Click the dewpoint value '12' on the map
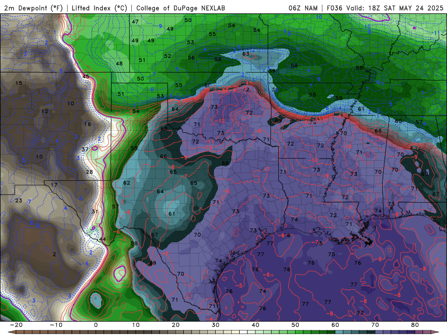447x335 pixels. pyautogui.click(x=45, y=111)
